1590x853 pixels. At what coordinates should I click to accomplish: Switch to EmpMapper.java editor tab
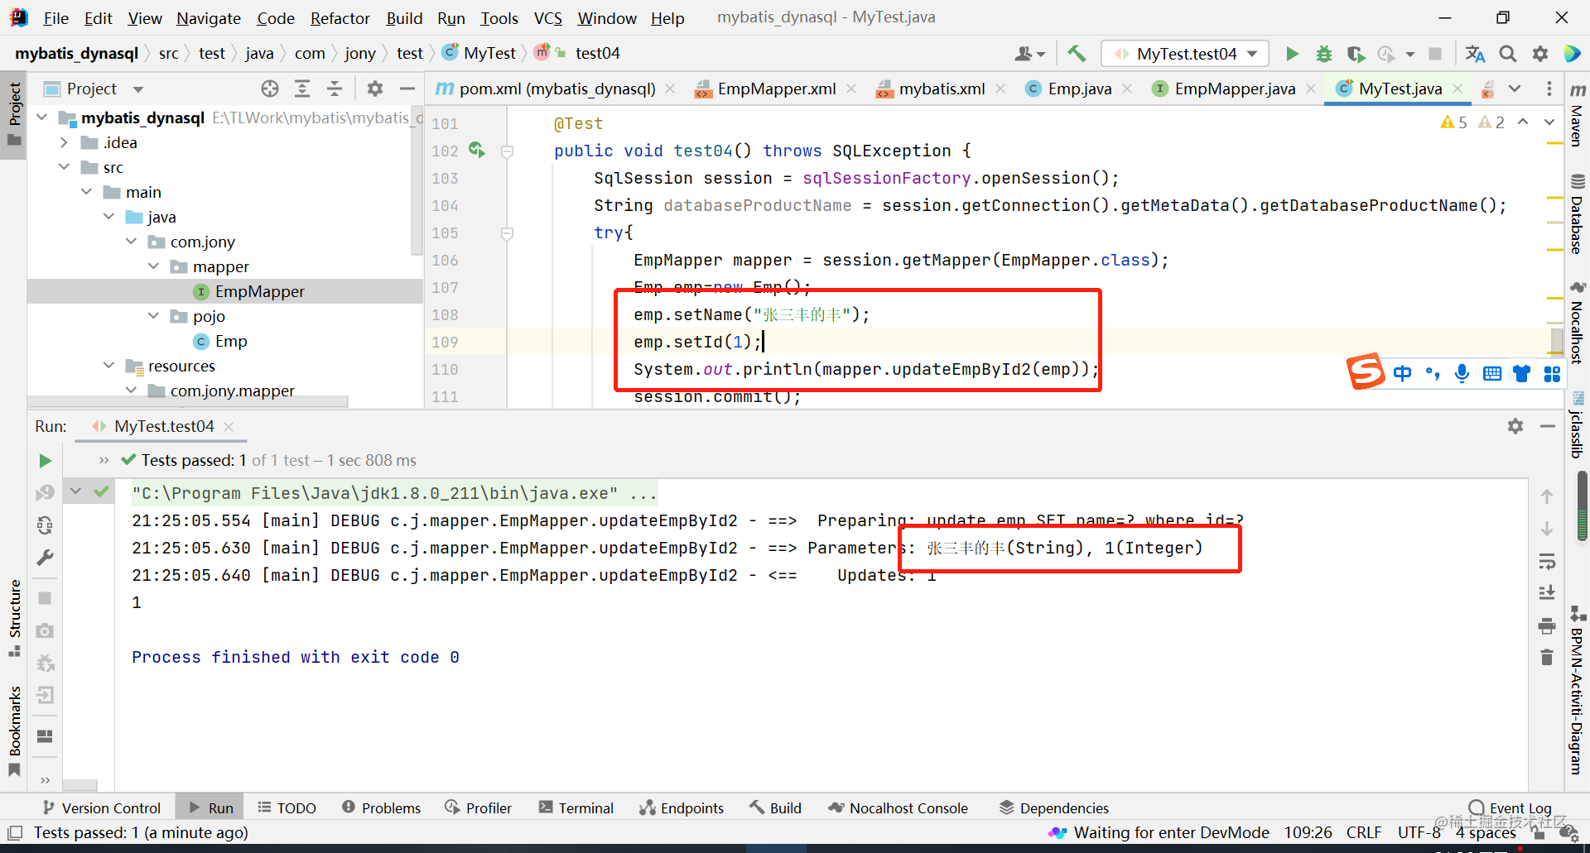coord(1224,89)
